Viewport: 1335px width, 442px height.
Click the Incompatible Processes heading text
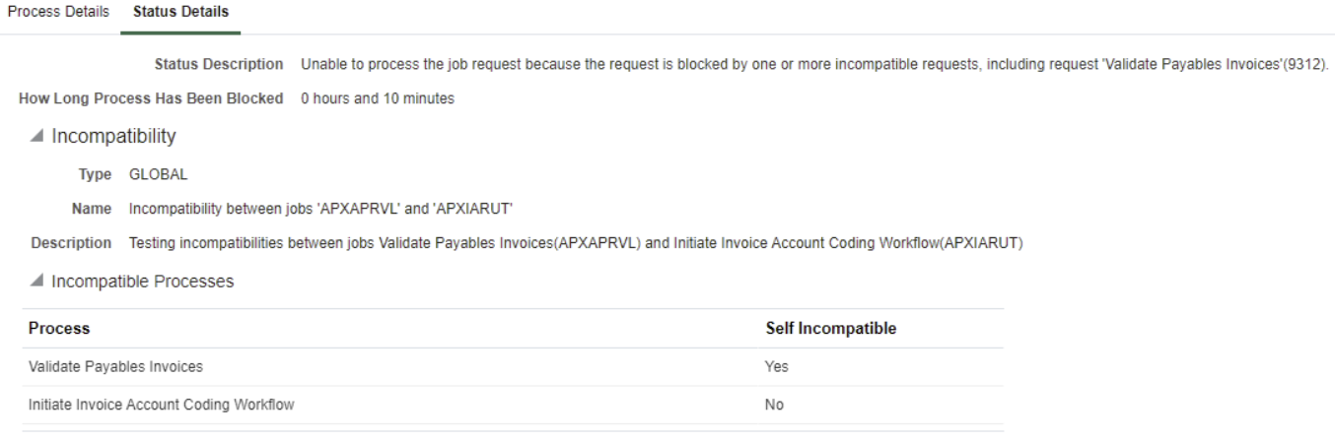click(x=142, y=282)
